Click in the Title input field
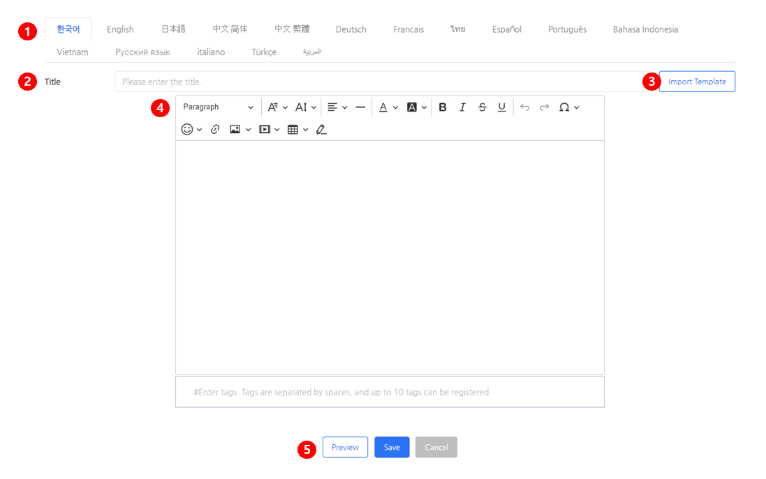766x479 pixels. [x=377, y=82]
